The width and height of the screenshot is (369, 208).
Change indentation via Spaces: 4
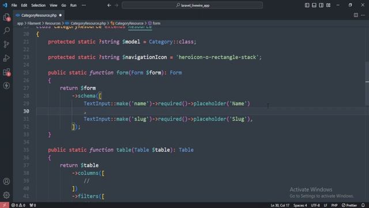pyautogui.click(x=300, y=205)
